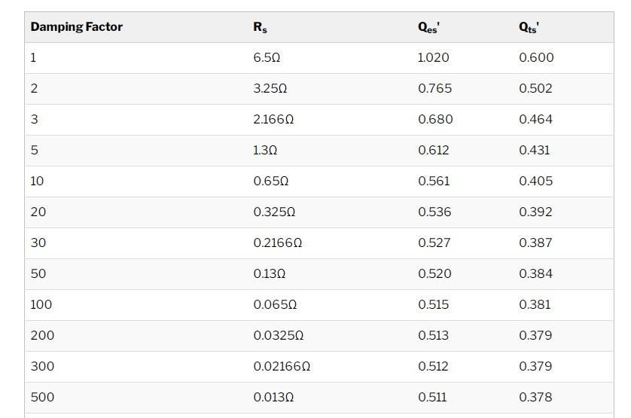Select damping factor 100 cell
631x418 pixels.
pyautogui.click(x=41, y=304)
